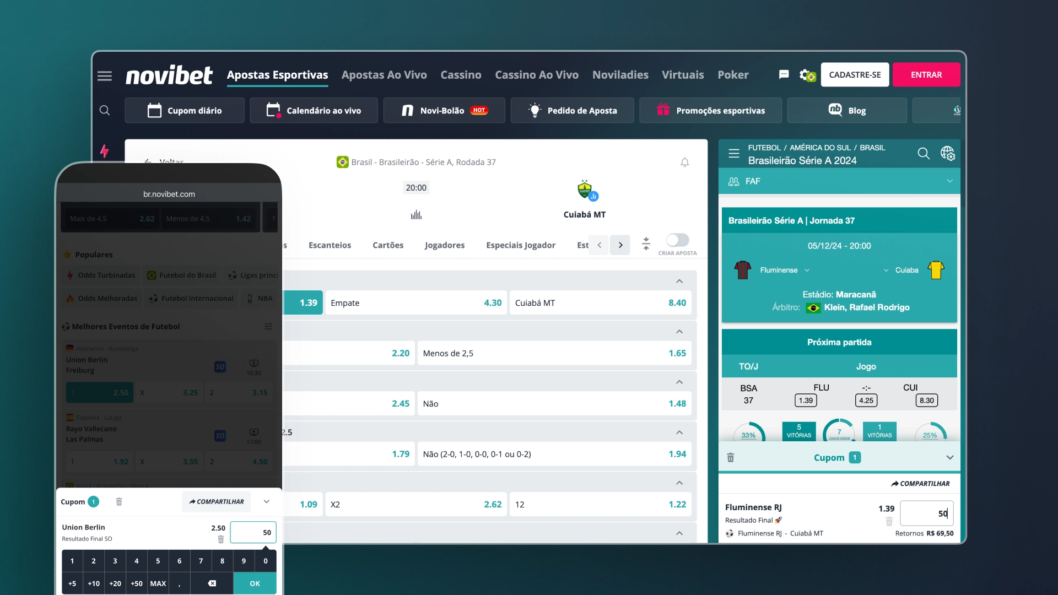The height and width of the screenshot is (595, 1058).
Task: Click the 33% win probability gauge
Action: click(x=748, y=433)
